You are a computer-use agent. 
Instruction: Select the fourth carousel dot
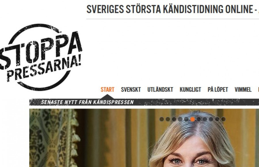click(x=180, y=119)
